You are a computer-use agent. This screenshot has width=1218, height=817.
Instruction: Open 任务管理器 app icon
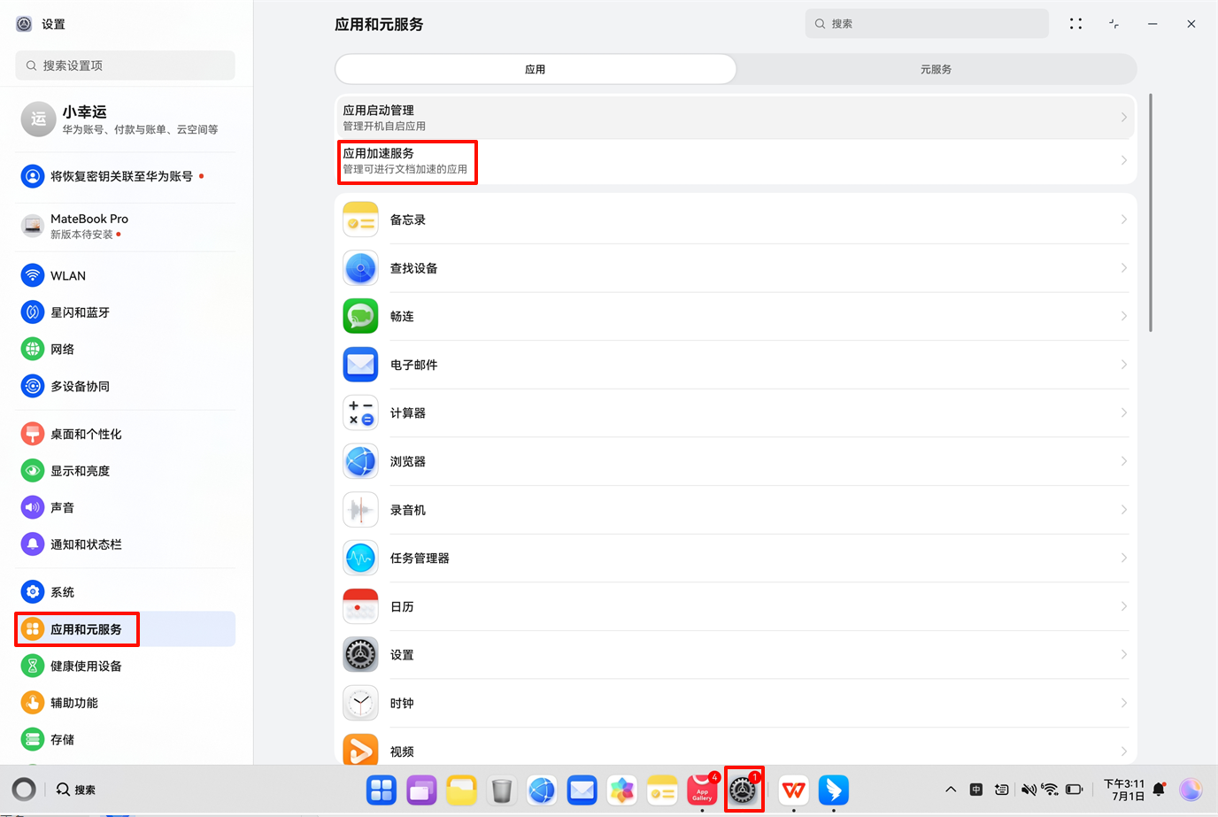(360, 559)
